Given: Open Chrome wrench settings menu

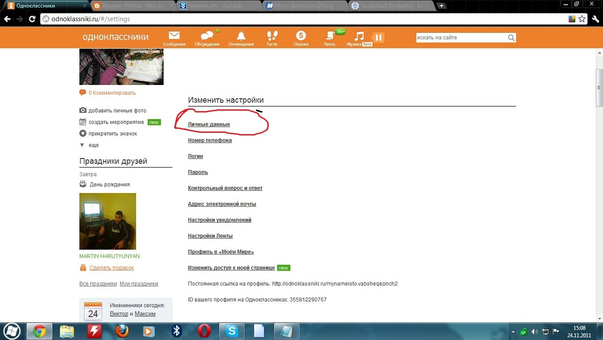Looking at the screenshot, I should pos(595,19).
